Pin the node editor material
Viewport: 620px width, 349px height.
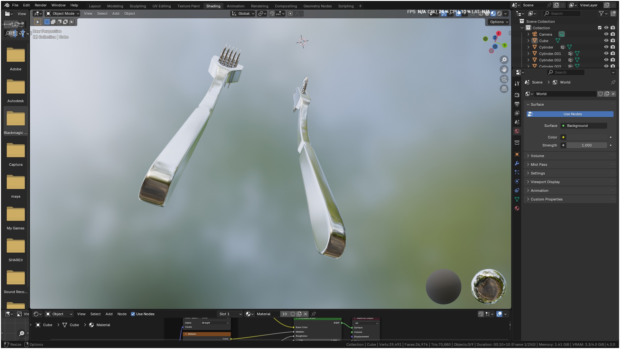click(x=314, y=314)
